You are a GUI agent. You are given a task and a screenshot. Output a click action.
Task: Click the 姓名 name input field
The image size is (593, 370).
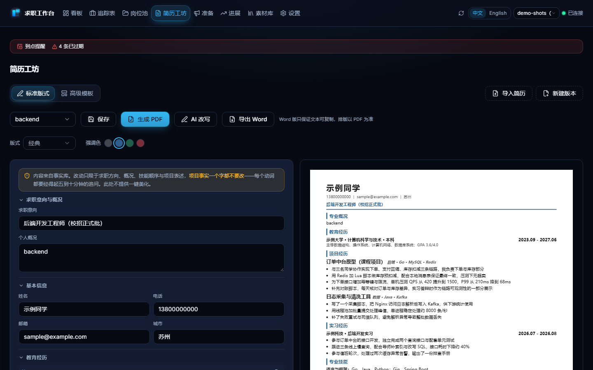pyautogui.click(x=84, y=309)
